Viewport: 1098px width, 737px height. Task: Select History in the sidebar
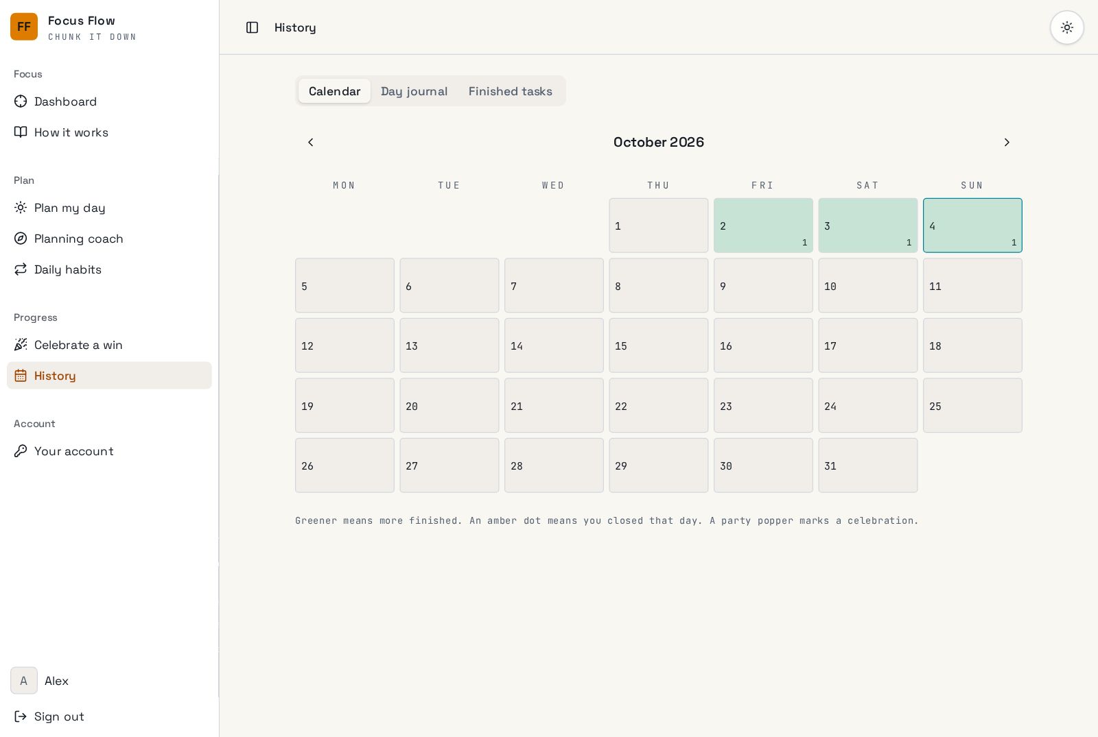(109, 376)
